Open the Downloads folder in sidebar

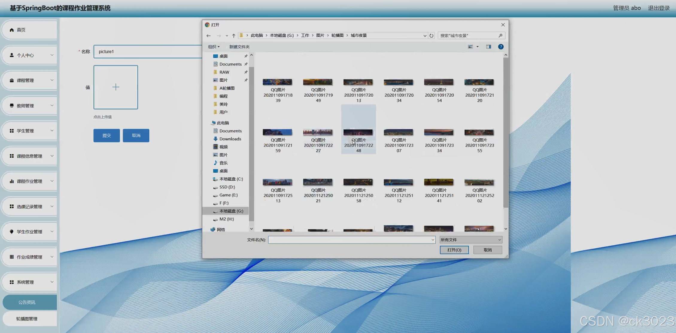(x=230, y=139)
